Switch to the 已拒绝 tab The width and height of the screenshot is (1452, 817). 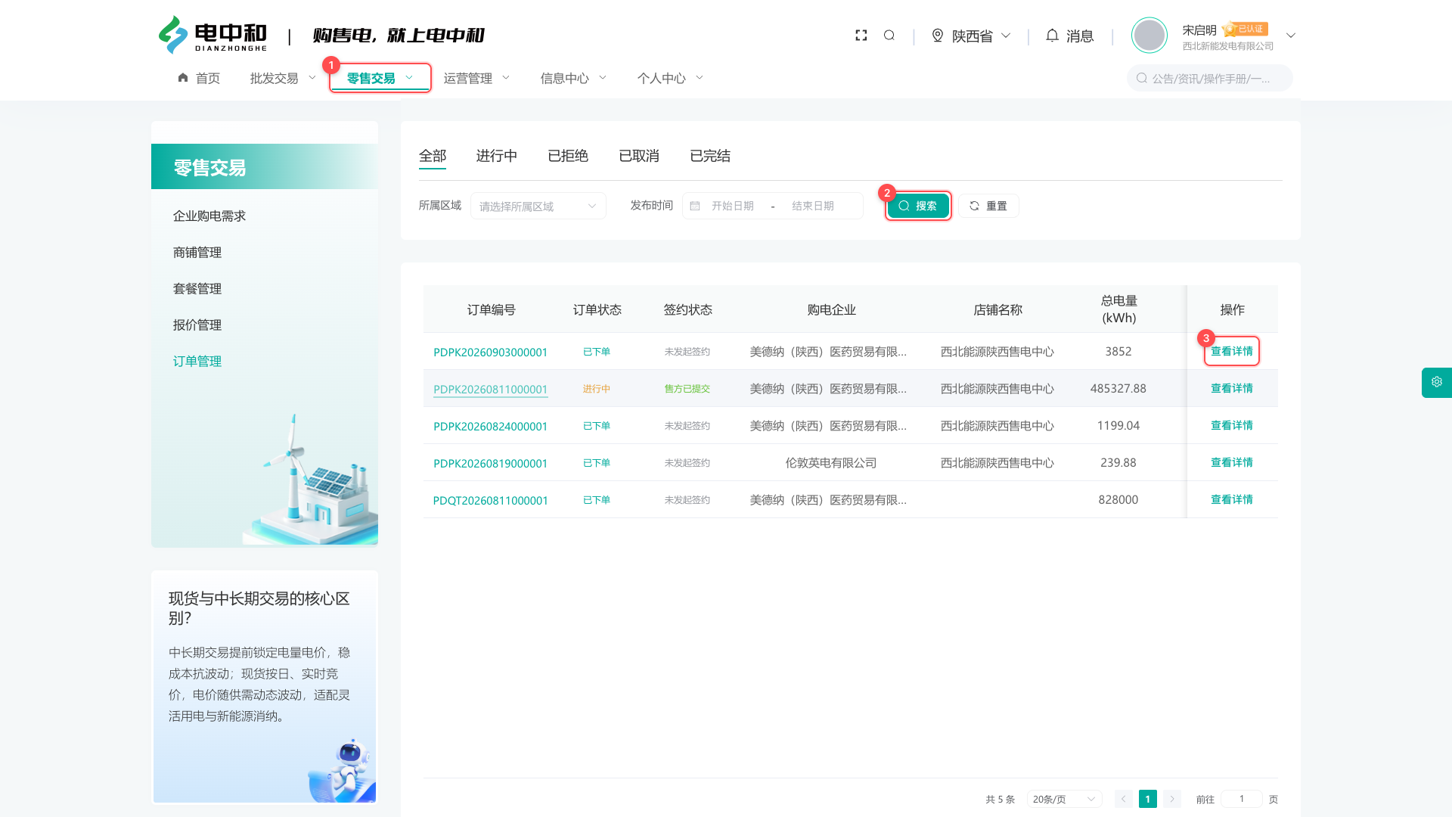pyautogui.click(x=568, y=156)
